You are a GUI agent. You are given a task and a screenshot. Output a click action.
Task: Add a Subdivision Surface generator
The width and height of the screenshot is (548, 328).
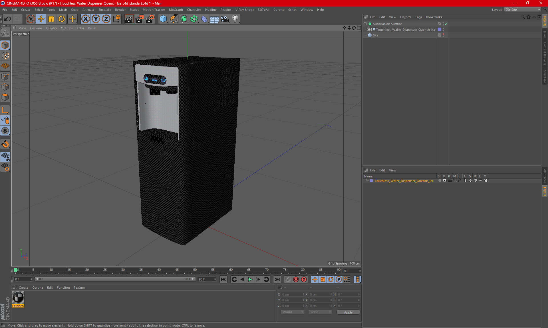click(x=184, y=19)
